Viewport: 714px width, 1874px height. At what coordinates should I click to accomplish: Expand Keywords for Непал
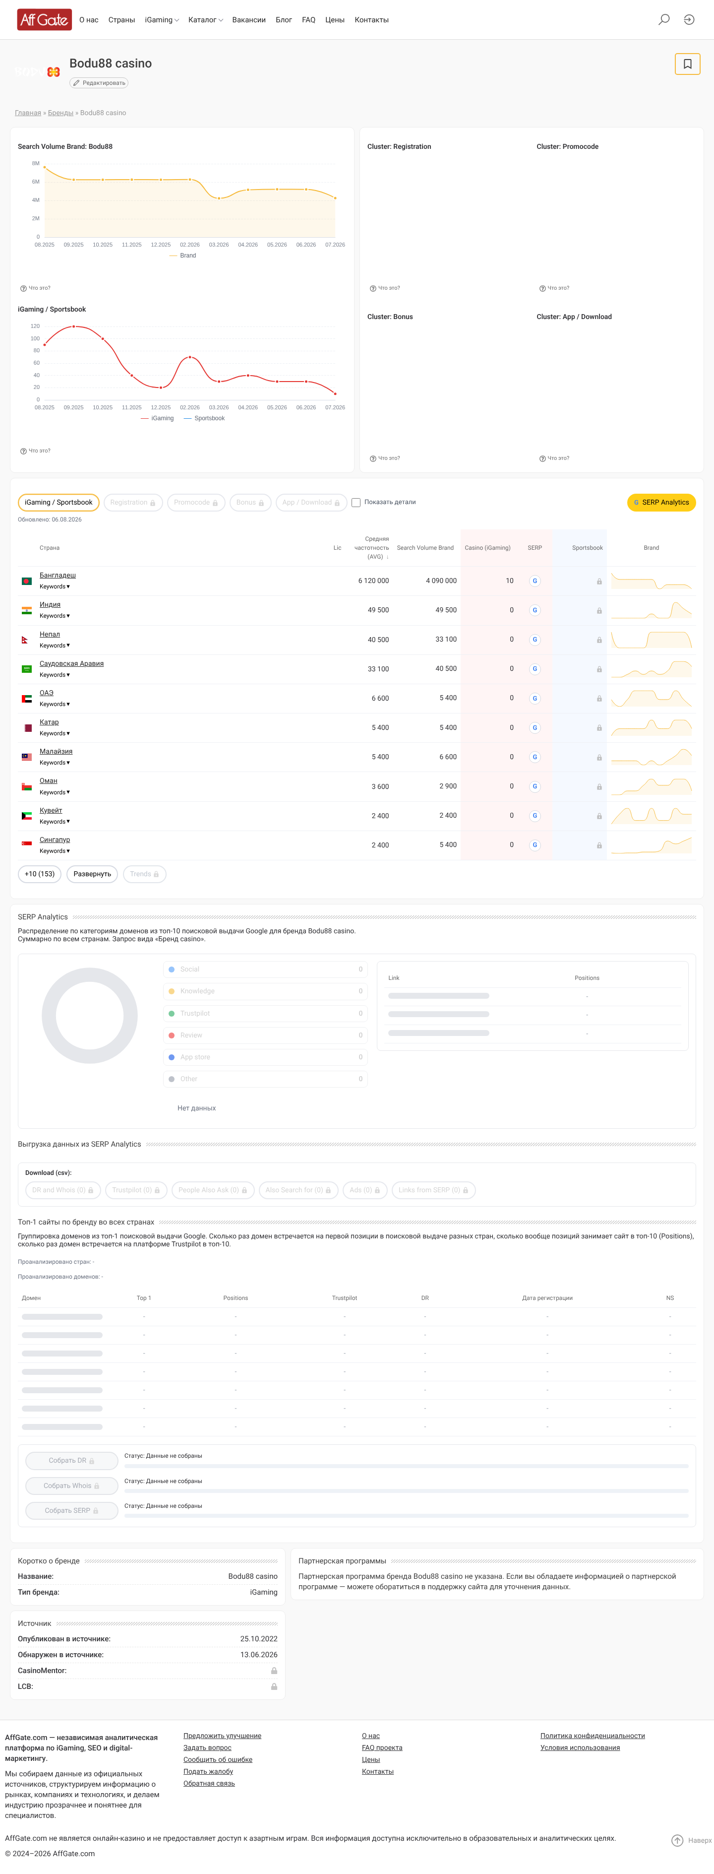coord(55,646)
